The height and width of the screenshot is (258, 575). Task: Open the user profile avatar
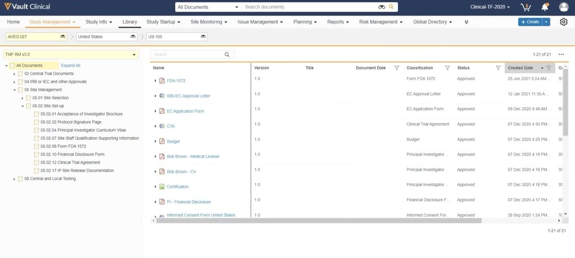[564, 7]
